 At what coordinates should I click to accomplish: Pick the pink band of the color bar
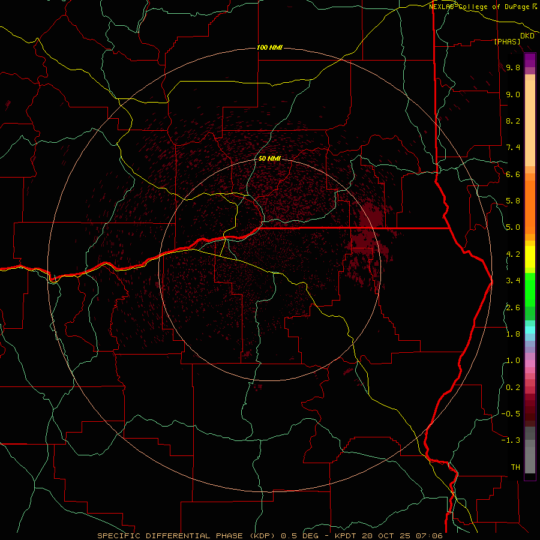pos(530,364)
